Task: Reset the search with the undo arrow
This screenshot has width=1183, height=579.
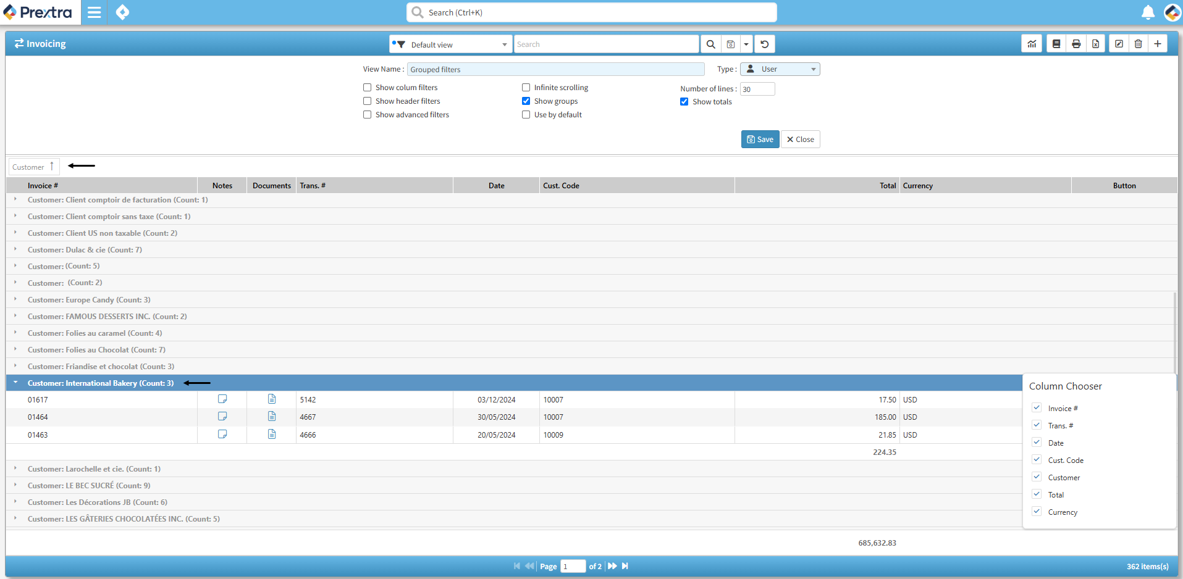Action: [765, 44]
